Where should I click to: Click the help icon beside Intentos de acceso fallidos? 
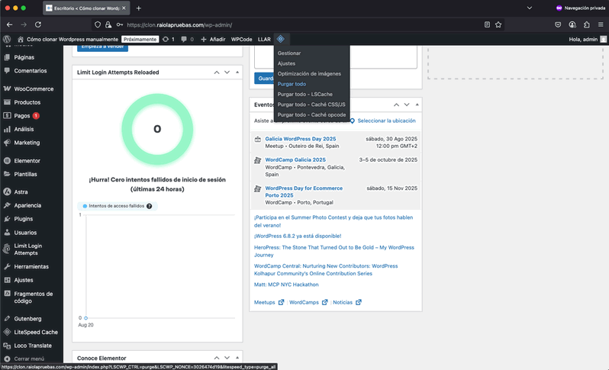click(x=149, y=206)
